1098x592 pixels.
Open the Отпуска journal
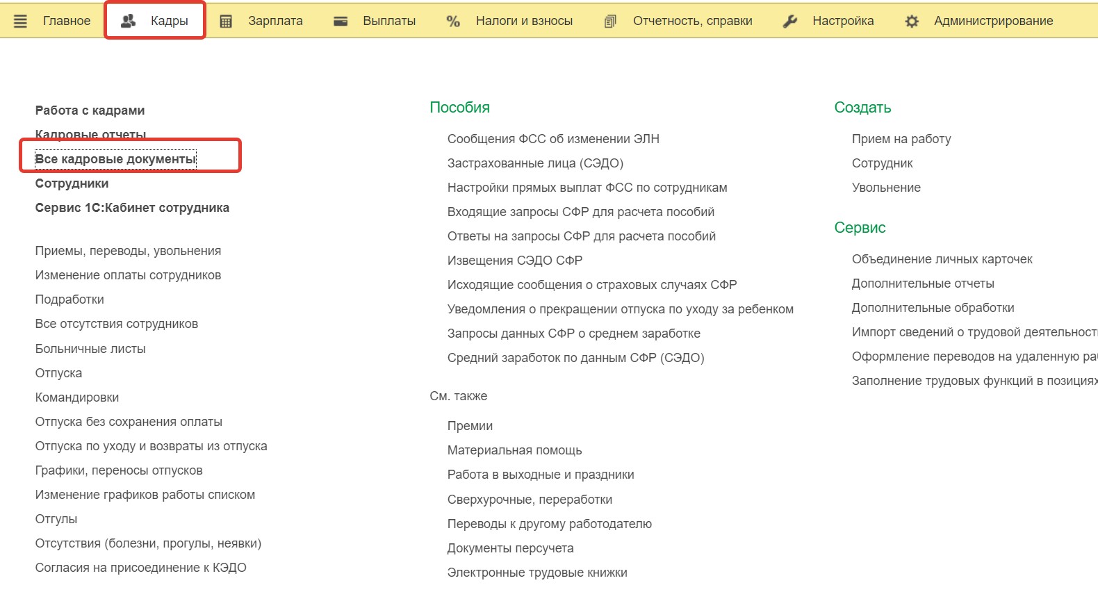coord(58,373)
